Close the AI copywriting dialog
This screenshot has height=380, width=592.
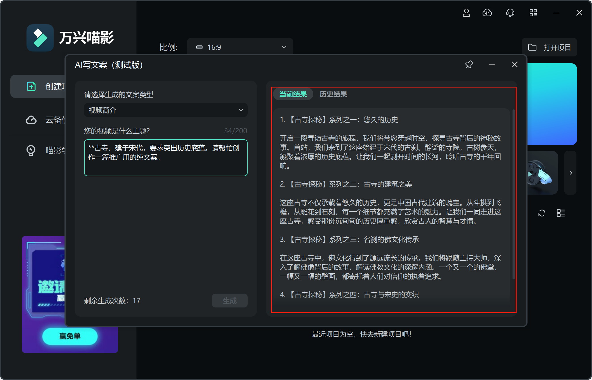[x=515, y=65]
